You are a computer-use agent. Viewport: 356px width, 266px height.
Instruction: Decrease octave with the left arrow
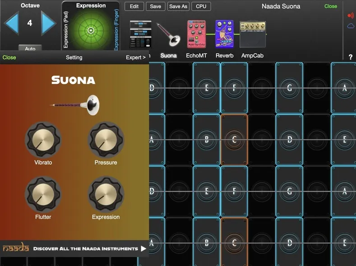pyautogui.click(x=11, y=23)
